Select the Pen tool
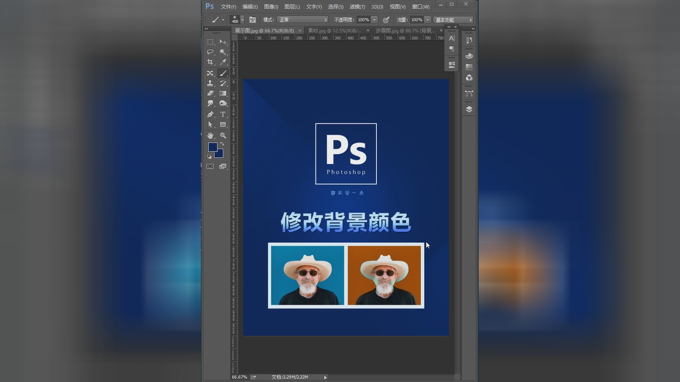Screen dimensions: 680x382 click(x=210, y=114)
